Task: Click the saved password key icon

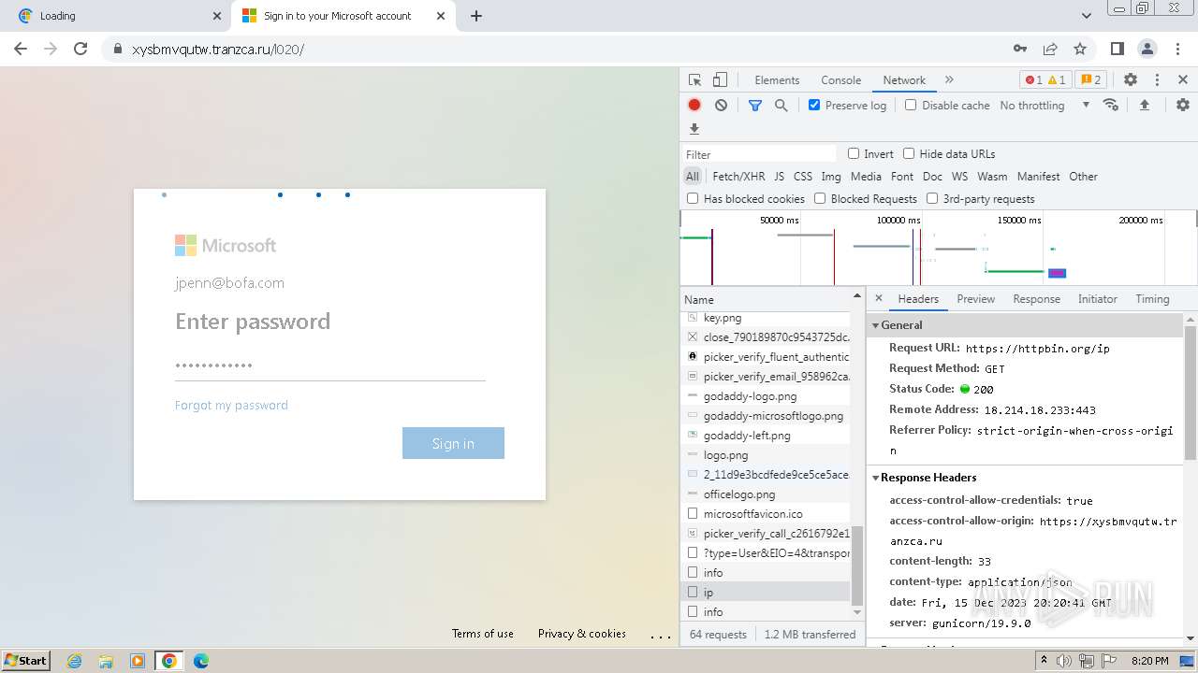Action: [x=1020, y=49]
